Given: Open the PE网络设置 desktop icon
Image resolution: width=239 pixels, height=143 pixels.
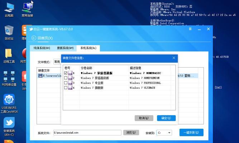Looking at the screenshot, I should pyautogui.click(x=9, y=79).
